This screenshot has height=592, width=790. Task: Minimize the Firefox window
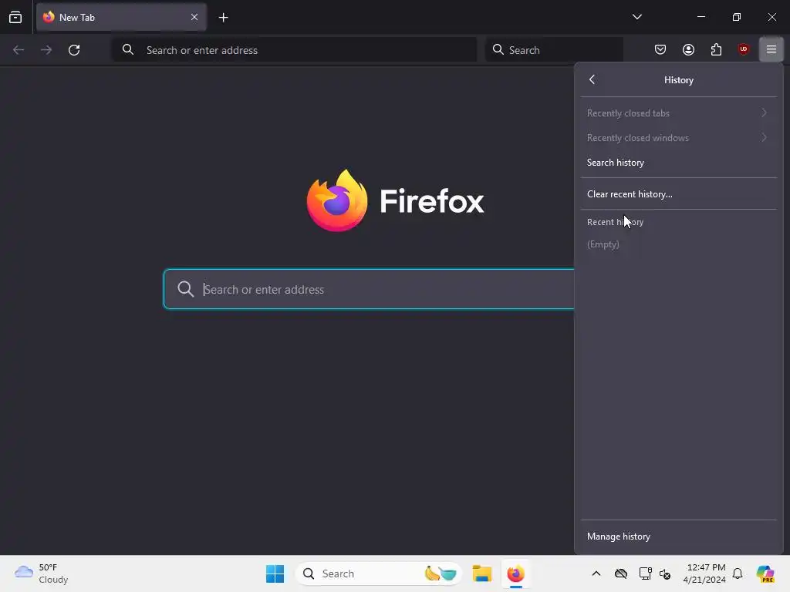[x=701, y=17]
